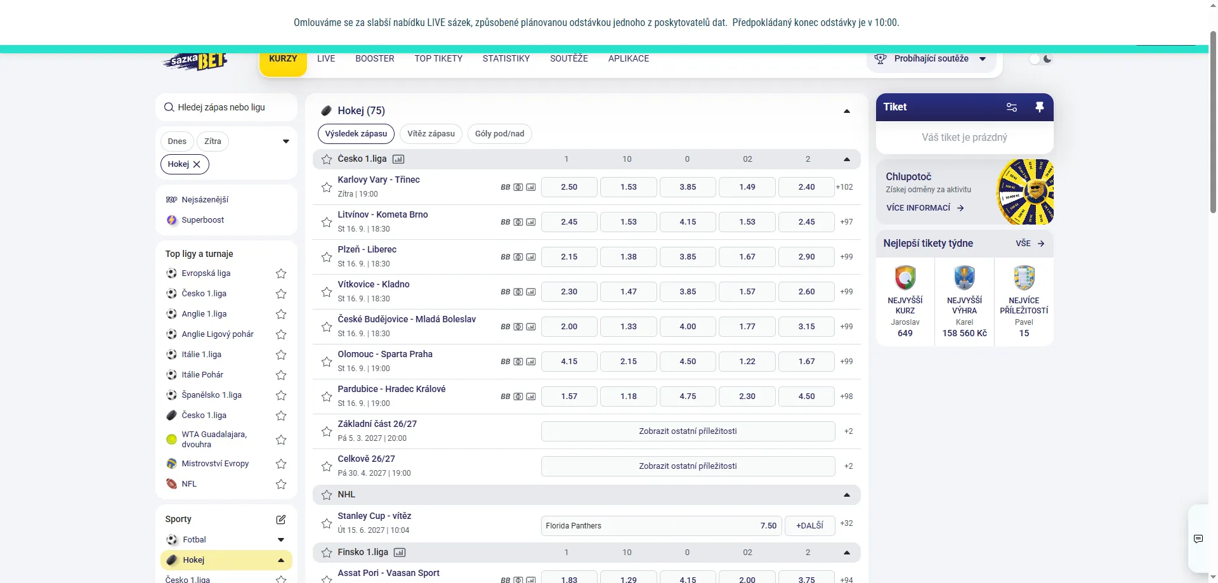
Task: Favorite NFL with star
Action: pos(281,484)
